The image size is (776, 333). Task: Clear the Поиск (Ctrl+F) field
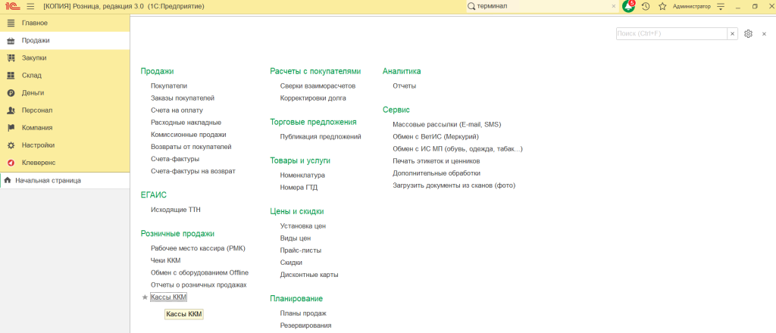pos(732,33)
